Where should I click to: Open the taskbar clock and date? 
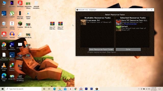pos(154,89)
